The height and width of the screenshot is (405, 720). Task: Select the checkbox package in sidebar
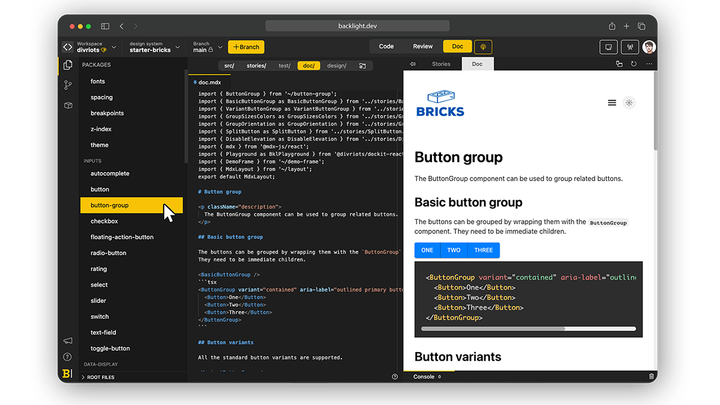[x=104, y=221]
